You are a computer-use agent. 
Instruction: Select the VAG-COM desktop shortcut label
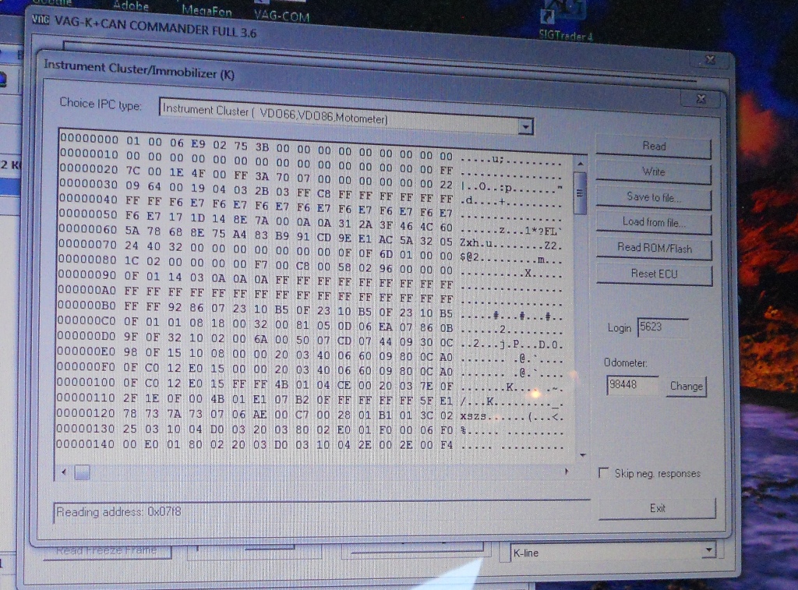282,16
